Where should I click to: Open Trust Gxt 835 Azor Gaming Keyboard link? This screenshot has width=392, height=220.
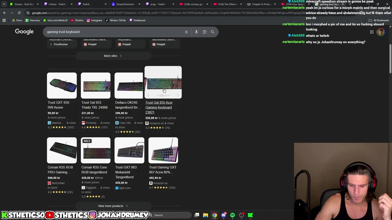point(159,107)
